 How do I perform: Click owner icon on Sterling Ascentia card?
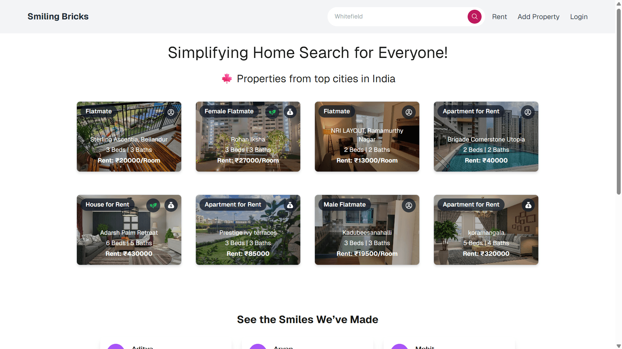tap(171, 112)
